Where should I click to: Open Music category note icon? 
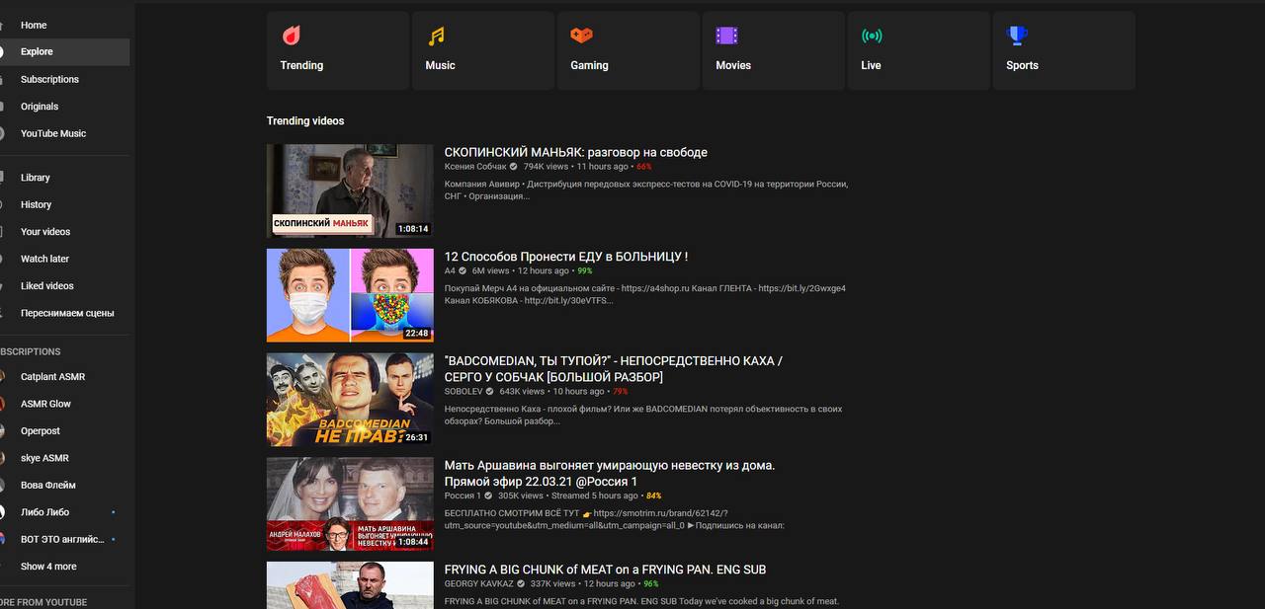[436, 36]
